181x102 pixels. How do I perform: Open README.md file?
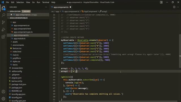tap(17, 91)
